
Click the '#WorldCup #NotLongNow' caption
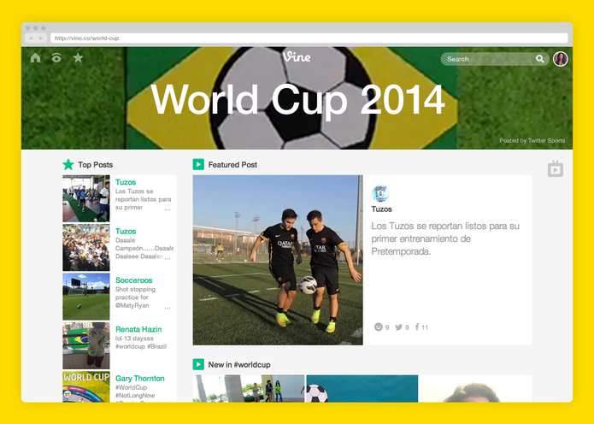(x=135, y=392)
